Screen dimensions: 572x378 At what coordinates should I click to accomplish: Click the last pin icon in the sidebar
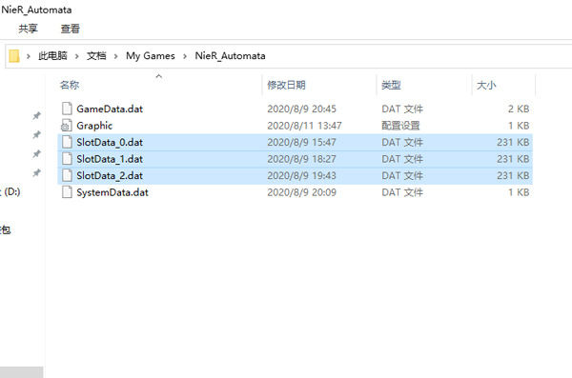coord(36,172)
